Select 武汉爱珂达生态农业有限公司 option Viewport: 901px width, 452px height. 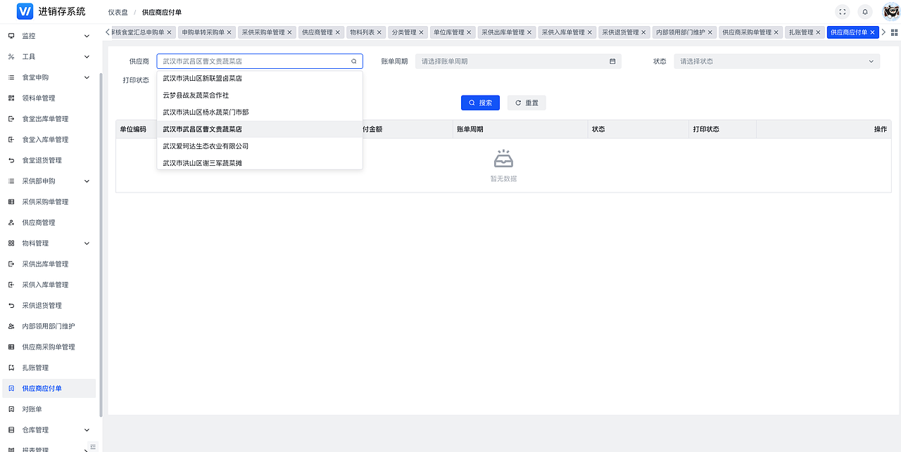click(260, 146)
